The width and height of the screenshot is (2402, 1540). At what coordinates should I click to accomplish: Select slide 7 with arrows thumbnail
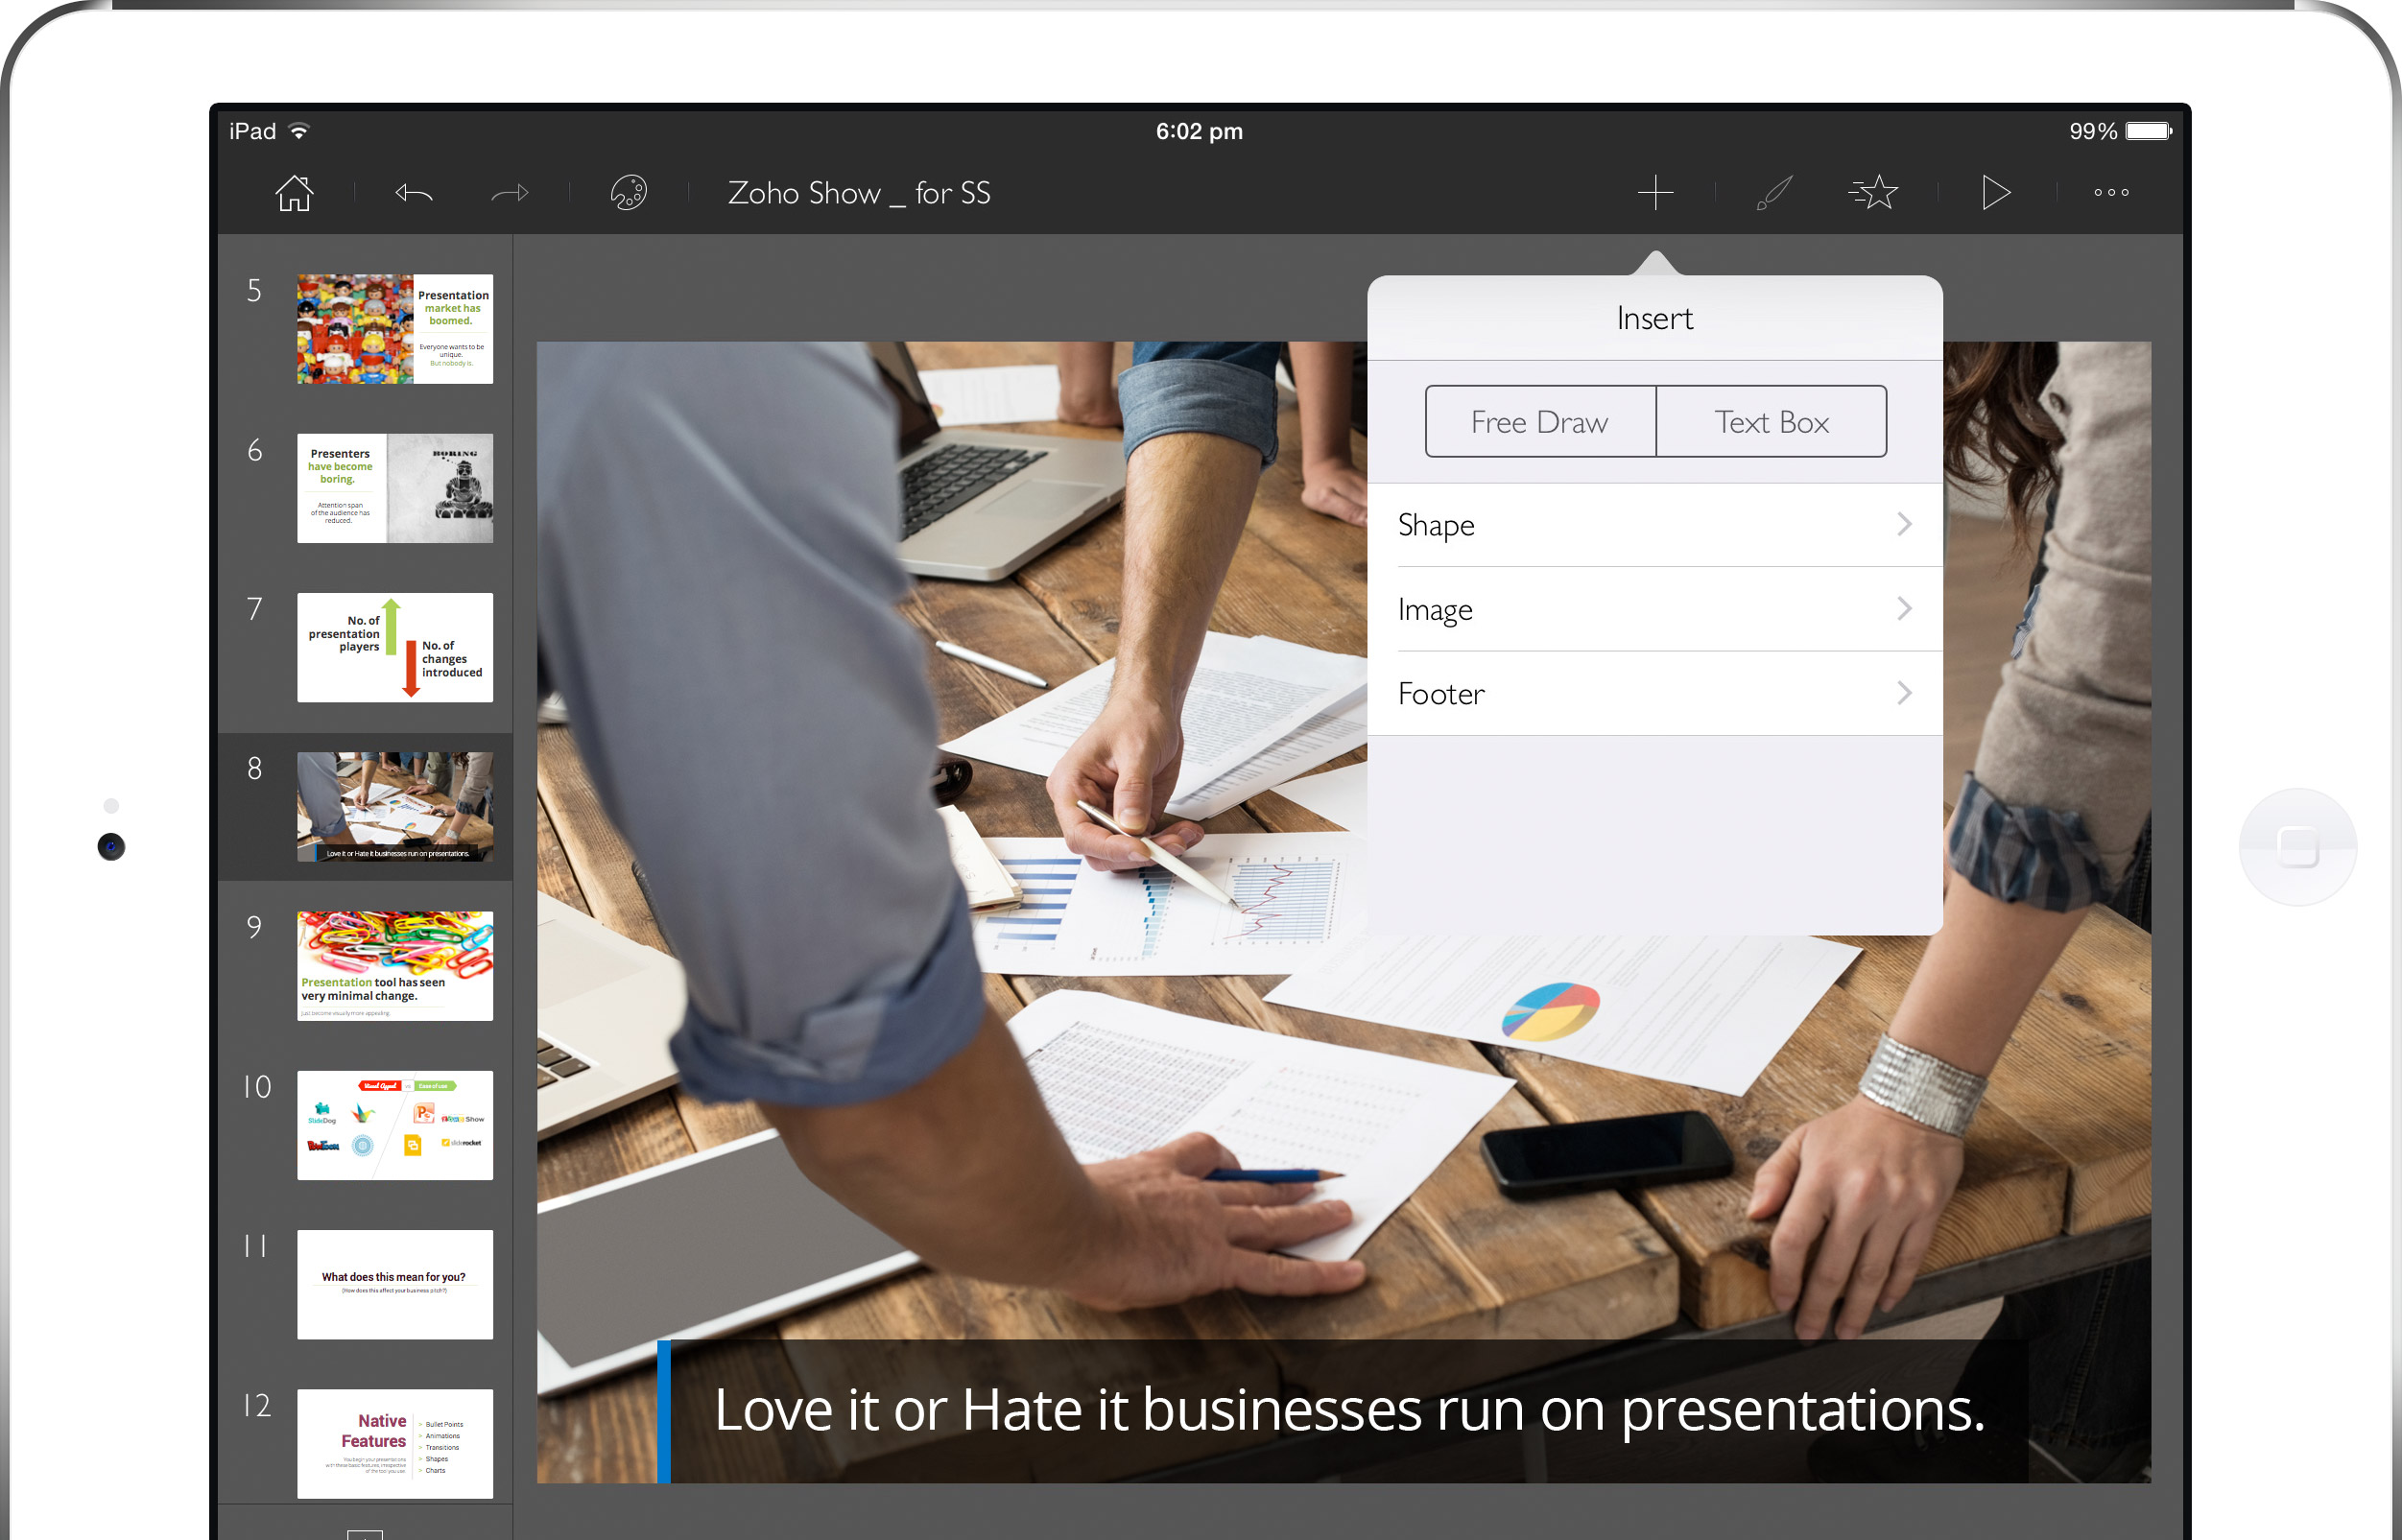click(x=394, y=647)
